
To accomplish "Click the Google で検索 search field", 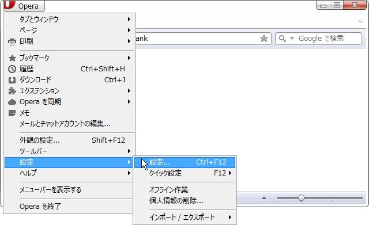I will tap(319, 39).
